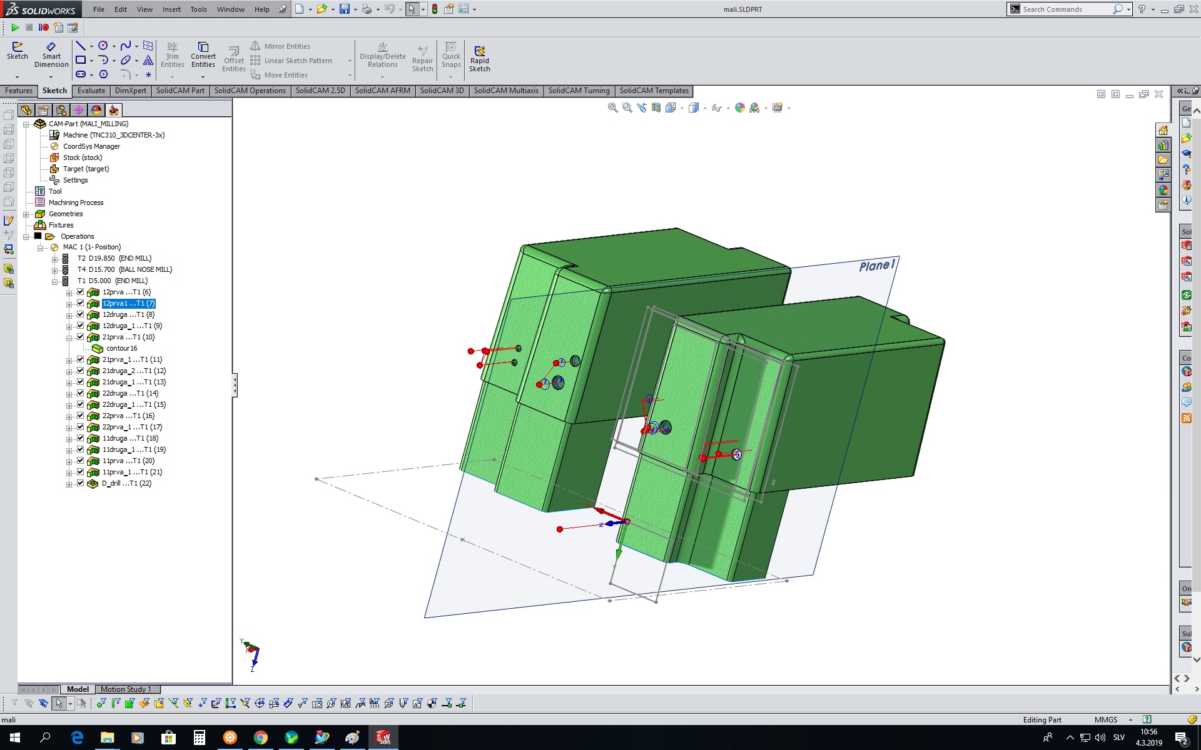Click the Search Commands input field
The image size is (1201, 750).
(1063, 9)
